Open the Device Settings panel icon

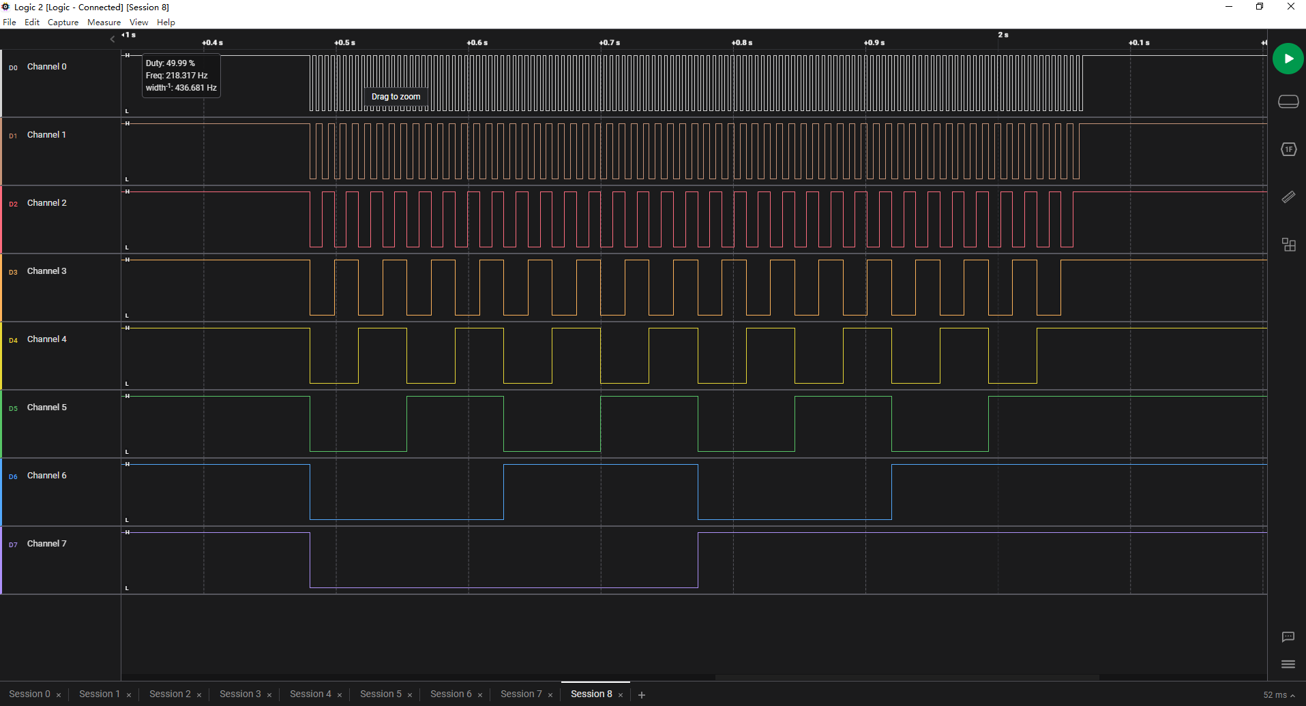click(1288, 102)
